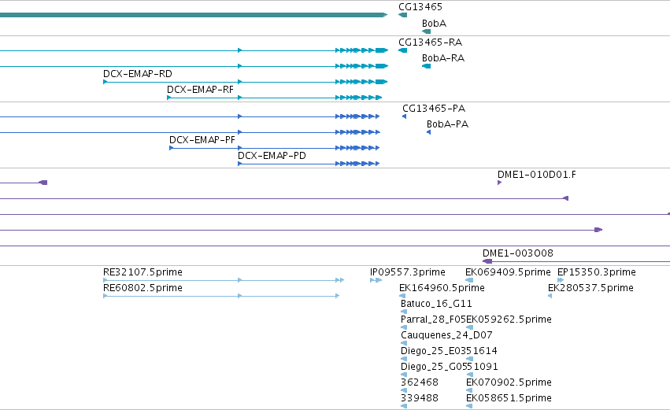
Task: Click the purple block under DME1-003O08
Action: click(x=487, y=261)
